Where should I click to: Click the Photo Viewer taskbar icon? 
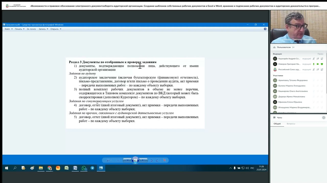click(x=101, y=168)
